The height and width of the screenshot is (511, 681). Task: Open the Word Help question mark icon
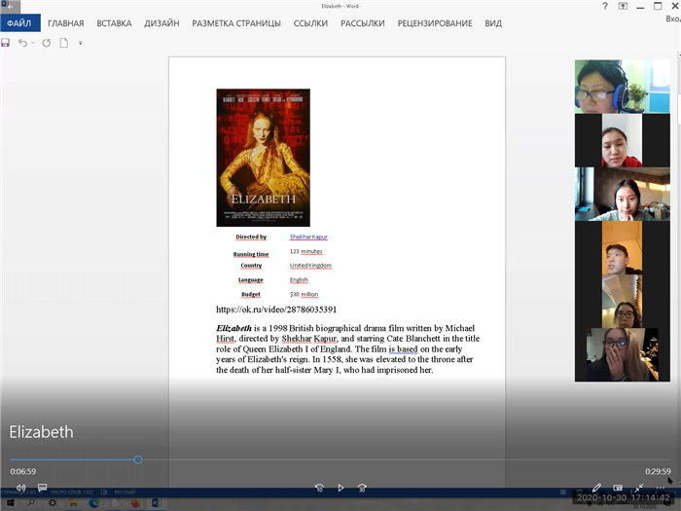606,6
